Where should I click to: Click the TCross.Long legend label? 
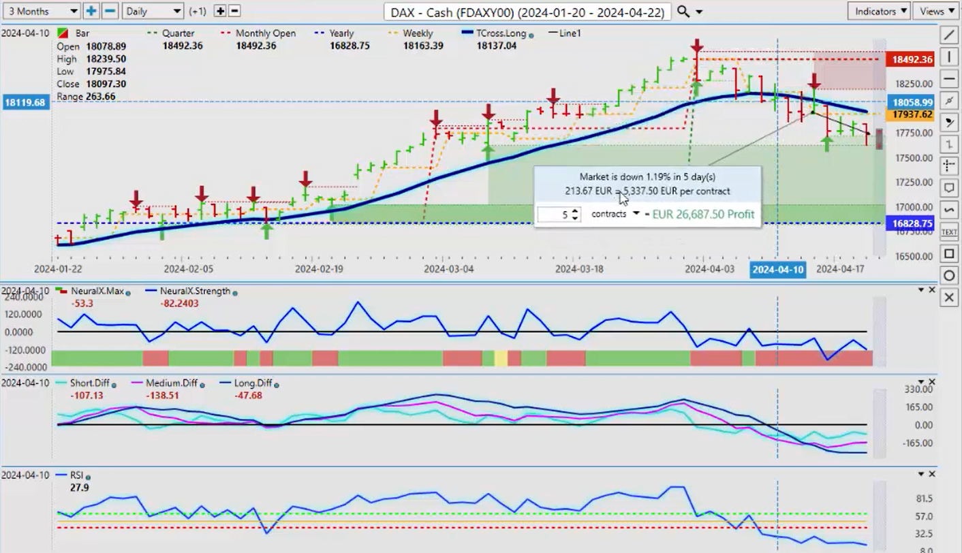(501, 33)
